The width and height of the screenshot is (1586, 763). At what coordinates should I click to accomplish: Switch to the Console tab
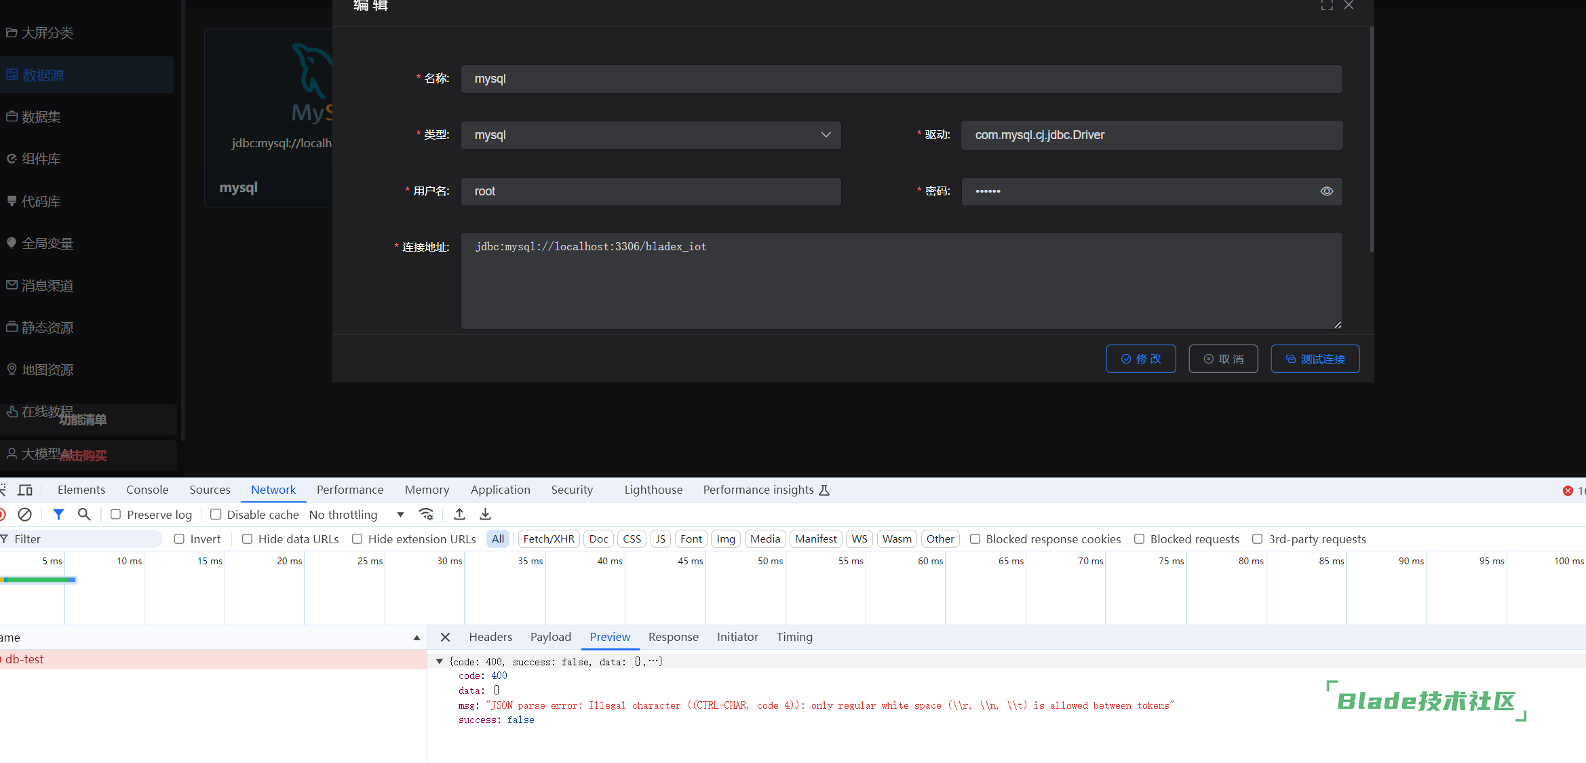pyautogui.click(x=147, y=490)
